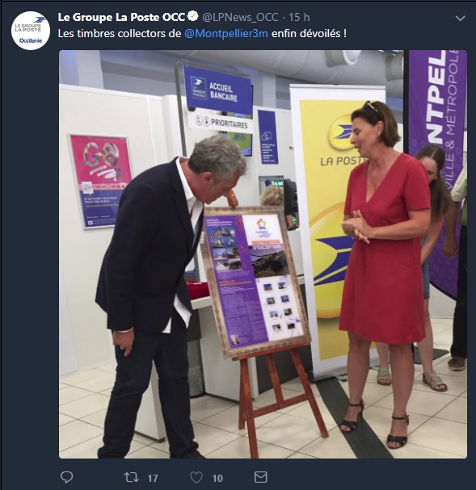
Task: Visit the Le Groupe La Poste OCC profile name
Action: [122, 17]
